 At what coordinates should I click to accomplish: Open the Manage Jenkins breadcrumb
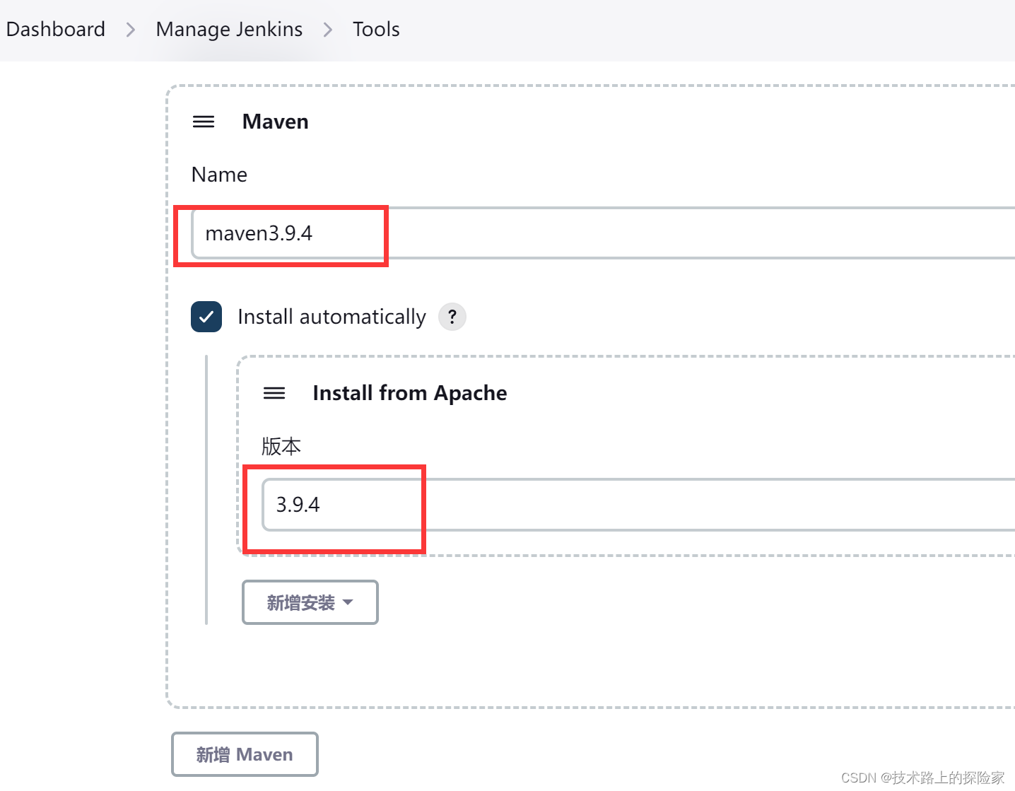tap(229, 29)
